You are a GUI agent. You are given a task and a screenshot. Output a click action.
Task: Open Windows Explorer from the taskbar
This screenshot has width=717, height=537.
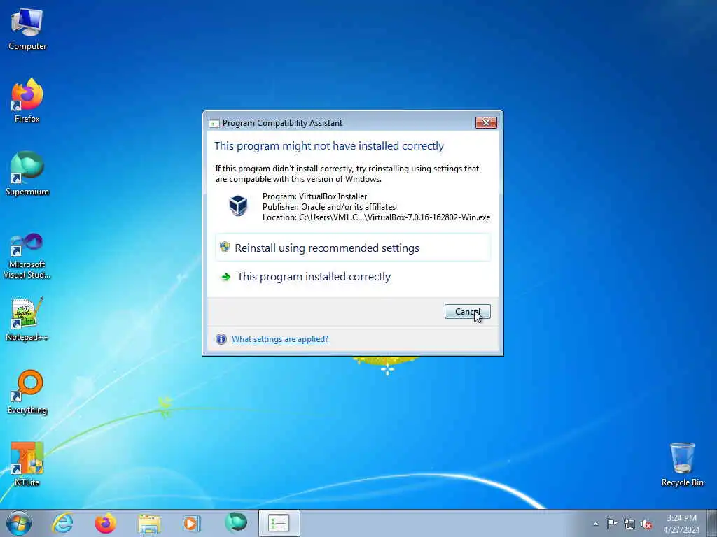tap(149, 523)
